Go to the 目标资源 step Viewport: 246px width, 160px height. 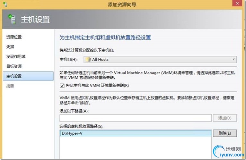tap(14, 66)
